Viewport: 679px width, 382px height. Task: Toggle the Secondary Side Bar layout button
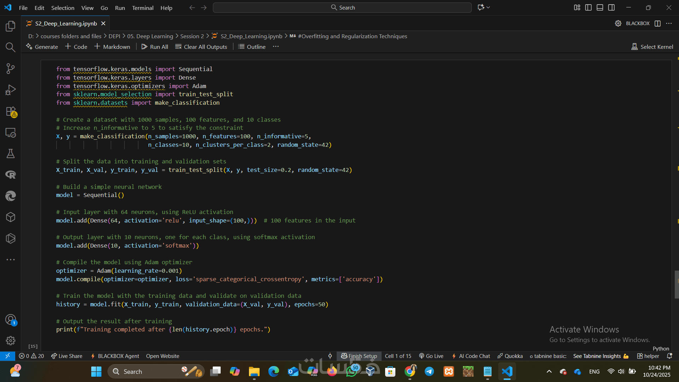611,7
